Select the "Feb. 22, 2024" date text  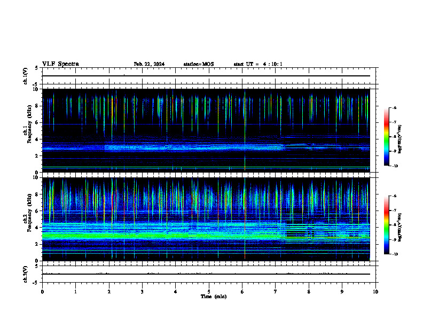coord(149,64)
